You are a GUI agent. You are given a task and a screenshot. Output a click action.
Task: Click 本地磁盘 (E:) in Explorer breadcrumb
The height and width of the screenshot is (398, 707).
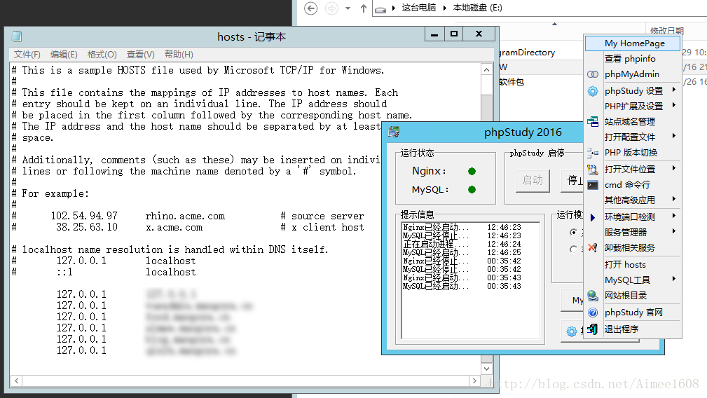[477, 8]
